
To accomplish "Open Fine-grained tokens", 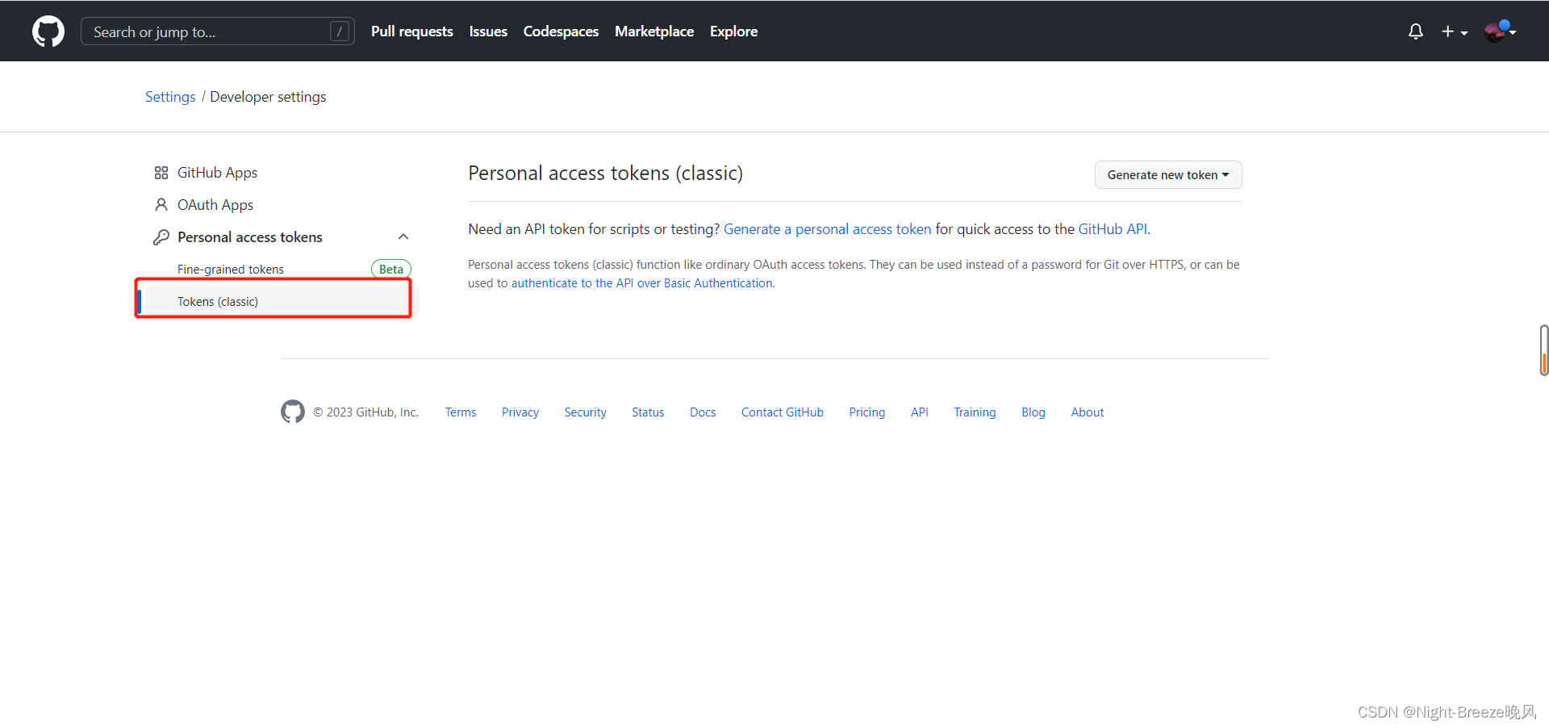I will [x=231, y=270].
